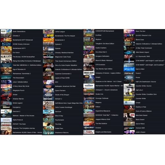Image resolution: width=165 pixels, height=165 pixels.
Task: Select "Insurgency" in the list
Action: coord(16,107)
